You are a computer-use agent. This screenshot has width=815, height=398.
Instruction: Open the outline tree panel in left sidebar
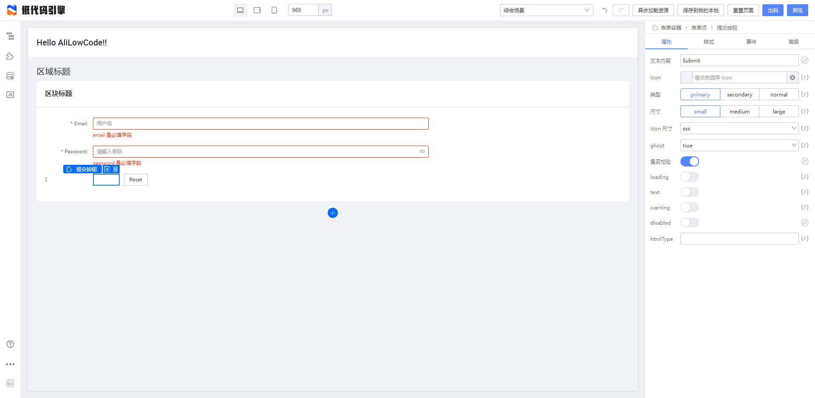tap(10, 37)
